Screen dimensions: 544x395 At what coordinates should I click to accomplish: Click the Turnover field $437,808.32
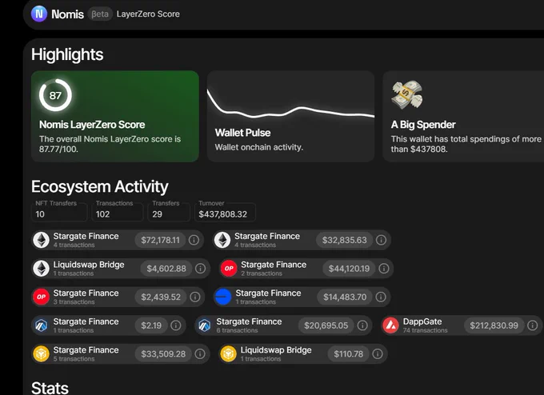(x=225, y=212)
